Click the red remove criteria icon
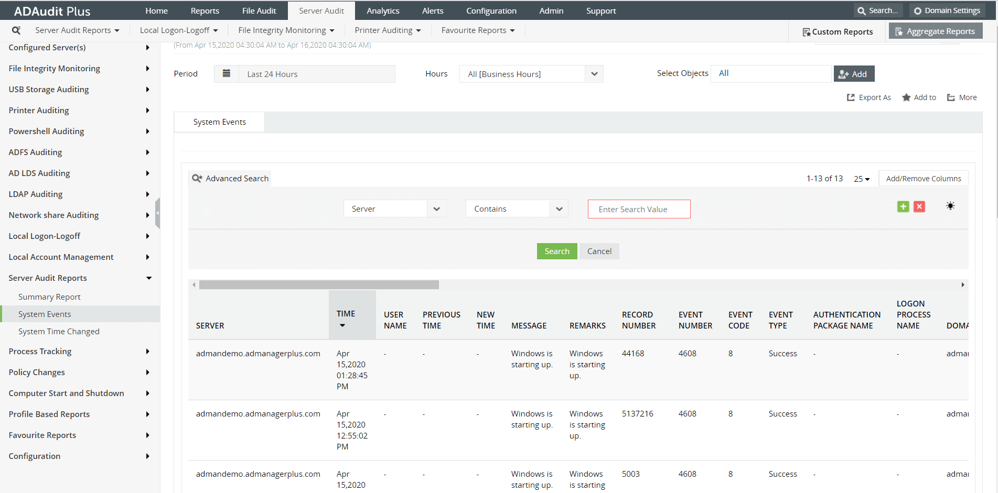The image size is (998, 493). [919, 206]
